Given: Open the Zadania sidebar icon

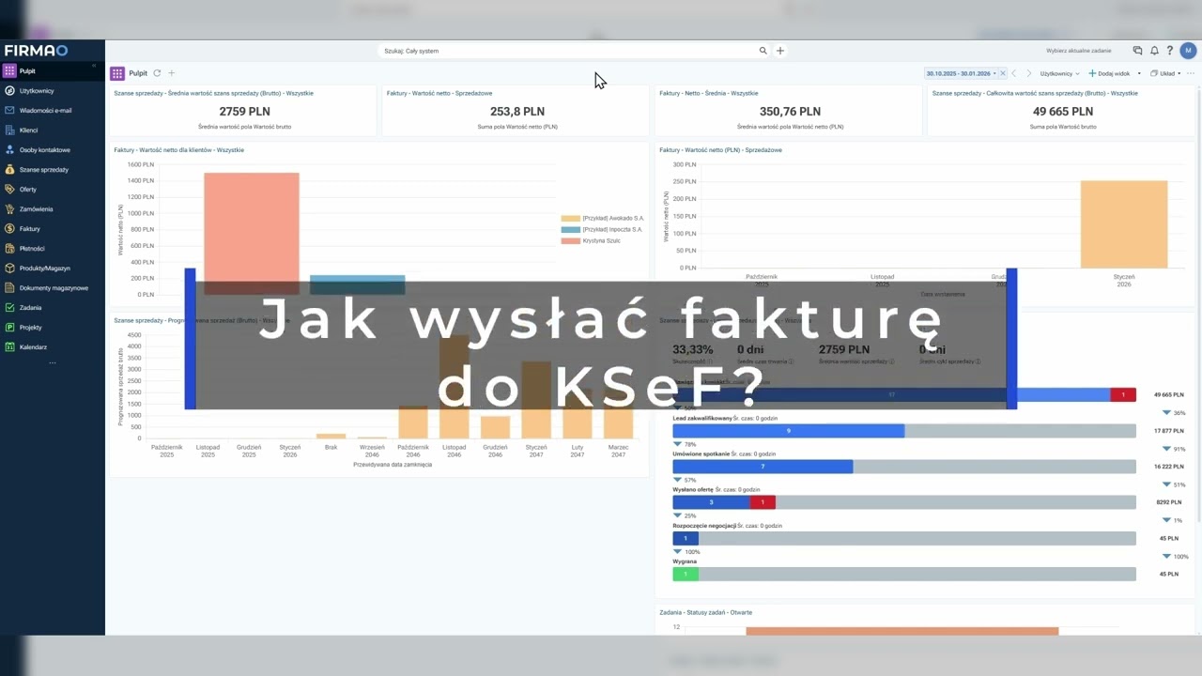Looking at the screenshot, I should pos(9,308).
